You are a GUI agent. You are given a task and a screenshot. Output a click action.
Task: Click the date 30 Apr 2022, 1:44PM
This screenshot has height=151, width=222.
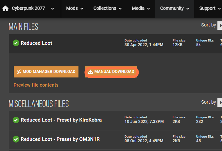(x=144, y=45)
